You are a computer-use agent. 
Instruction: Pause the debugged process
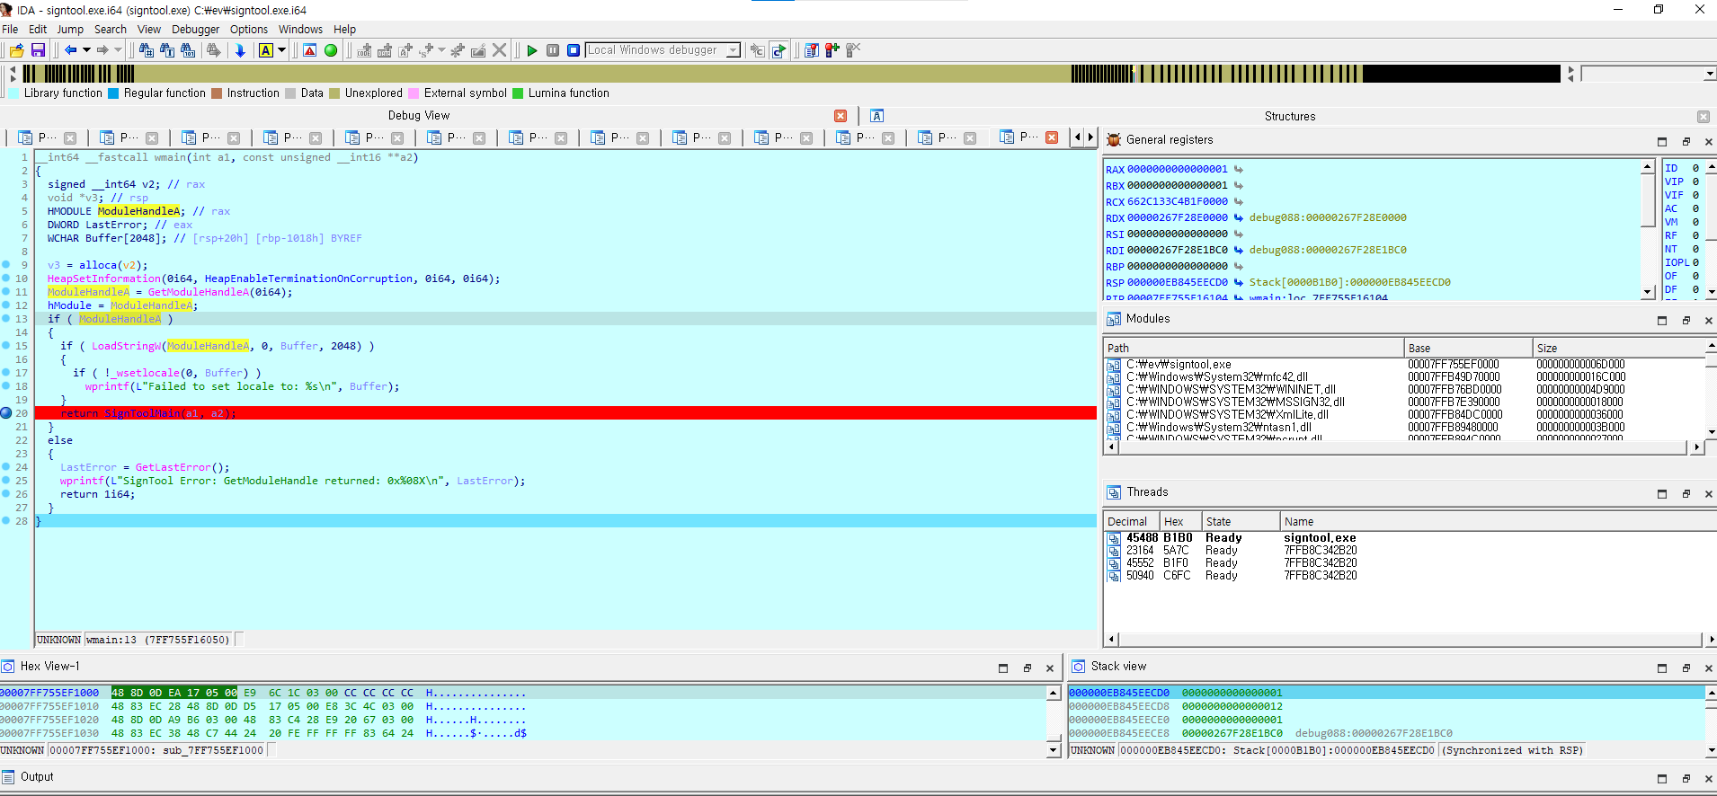[553, 50]
